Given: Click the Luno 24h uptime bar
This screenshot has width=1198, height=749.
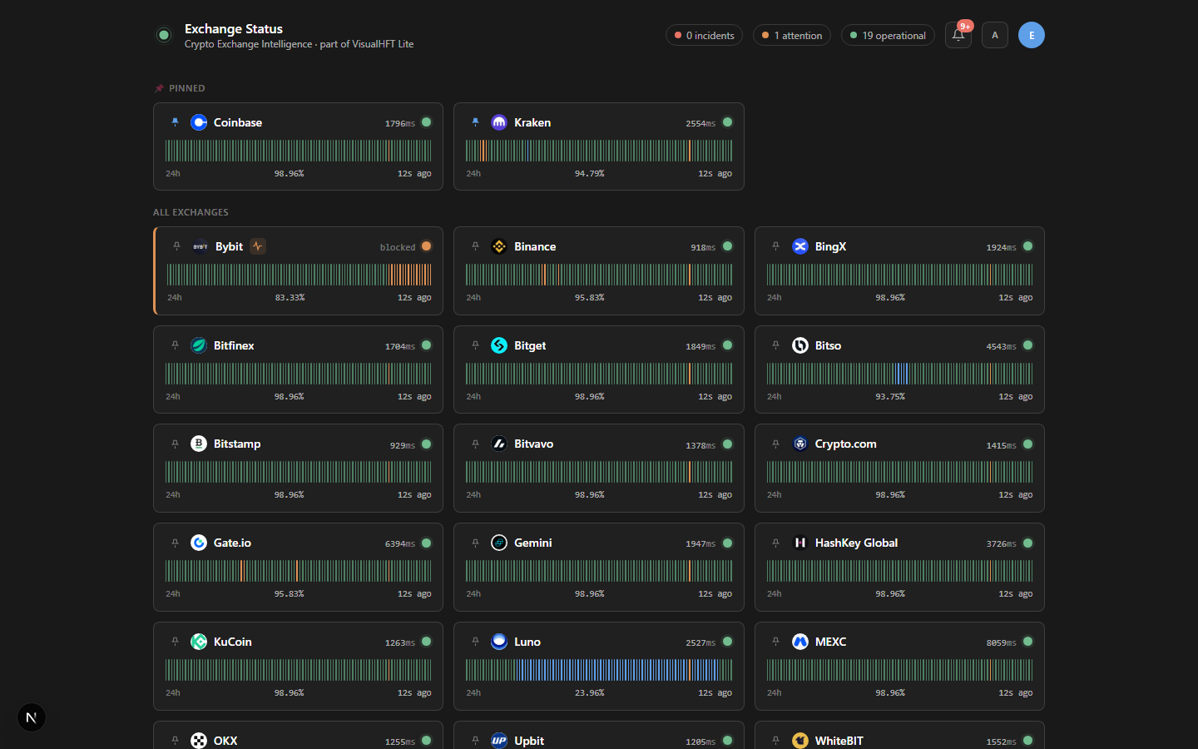Looking at the screenshot, I should 599,670.
